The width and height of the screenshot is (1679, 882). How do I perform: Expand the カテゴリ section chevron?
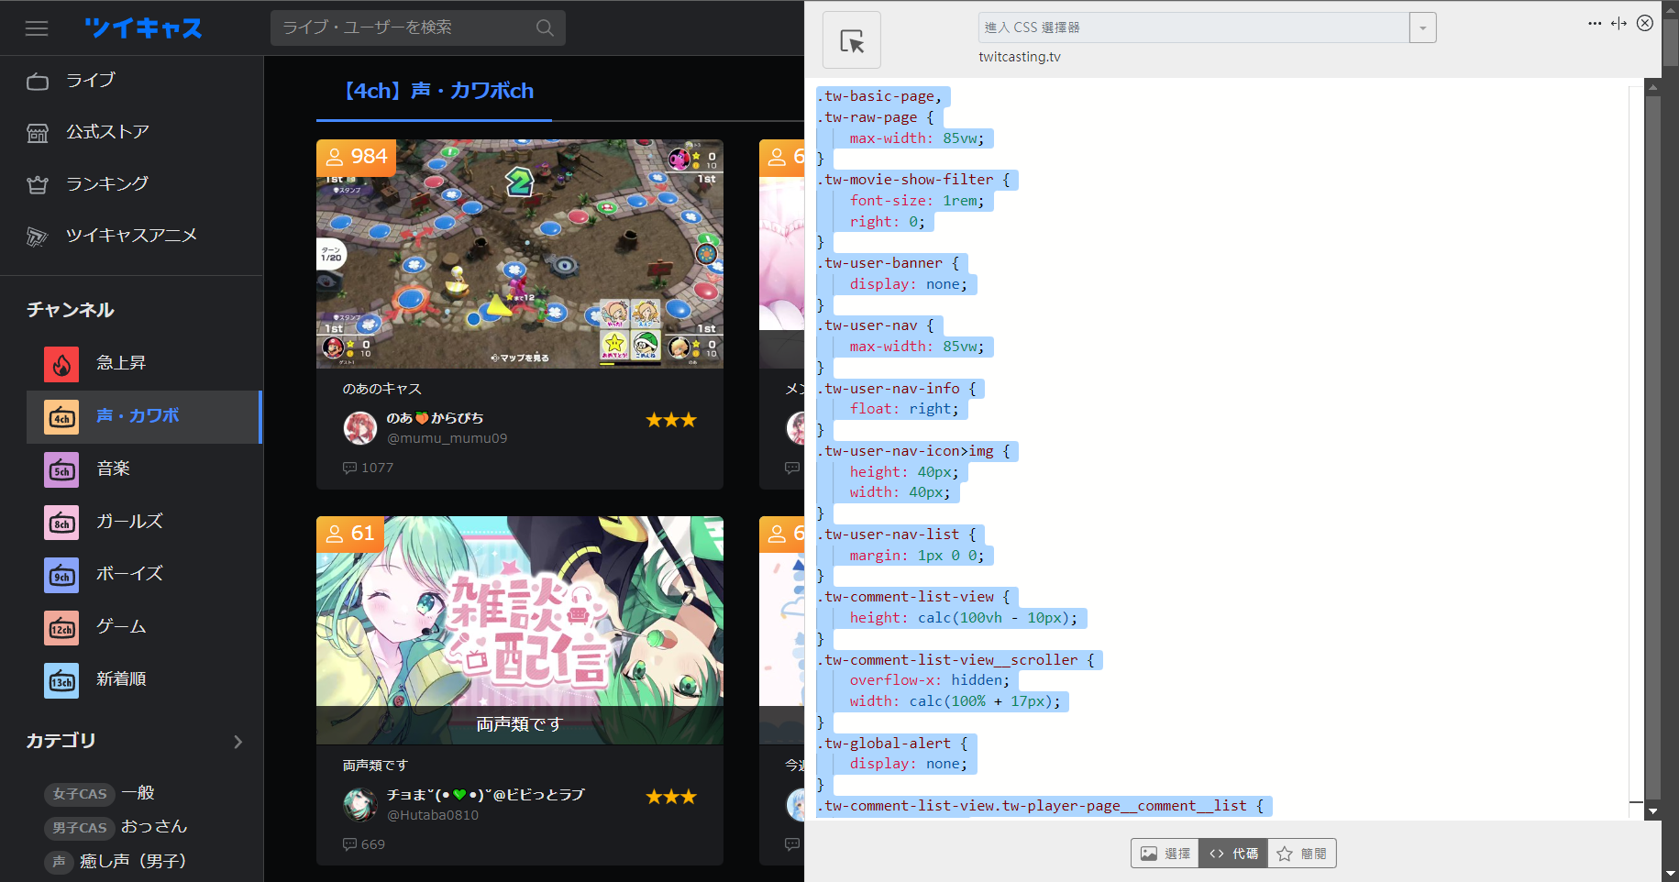point(237,742)
